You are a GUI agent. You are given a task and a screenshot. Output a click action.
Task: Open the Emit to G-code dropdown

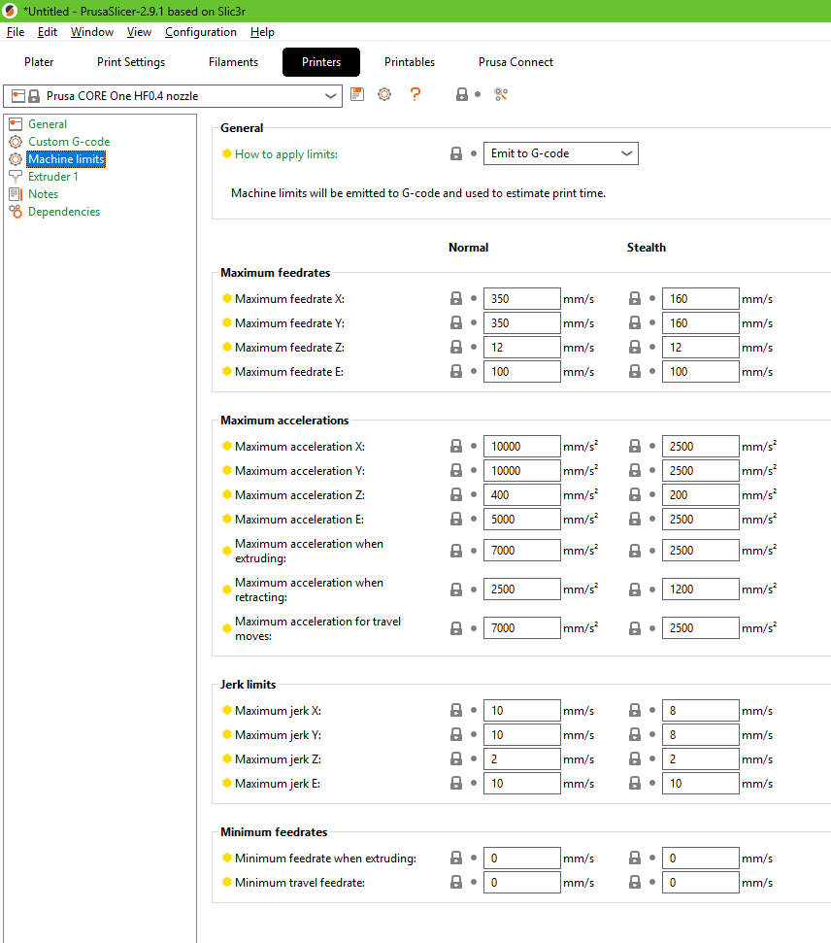click(560, 153)
